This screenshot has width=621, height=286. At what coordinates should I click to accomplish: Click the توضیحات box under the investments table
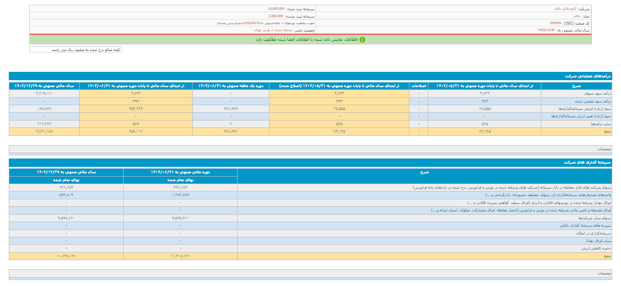click(x=310, y=273)
